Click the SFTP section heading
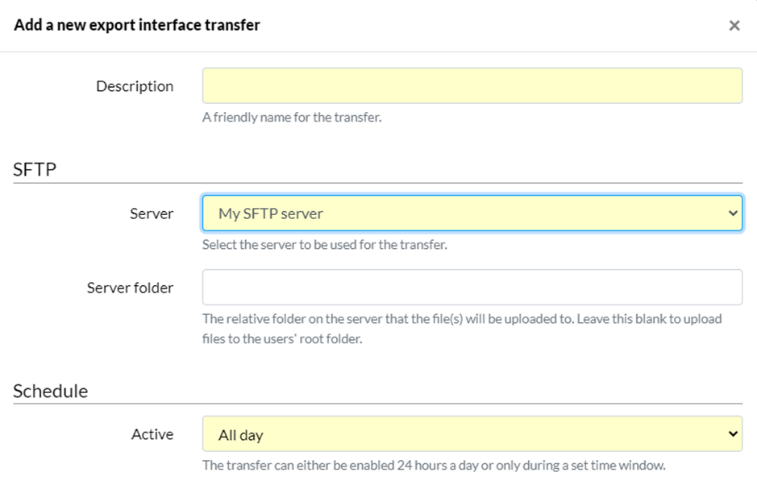Screen dimensions: 757x485 click(35, 169)
